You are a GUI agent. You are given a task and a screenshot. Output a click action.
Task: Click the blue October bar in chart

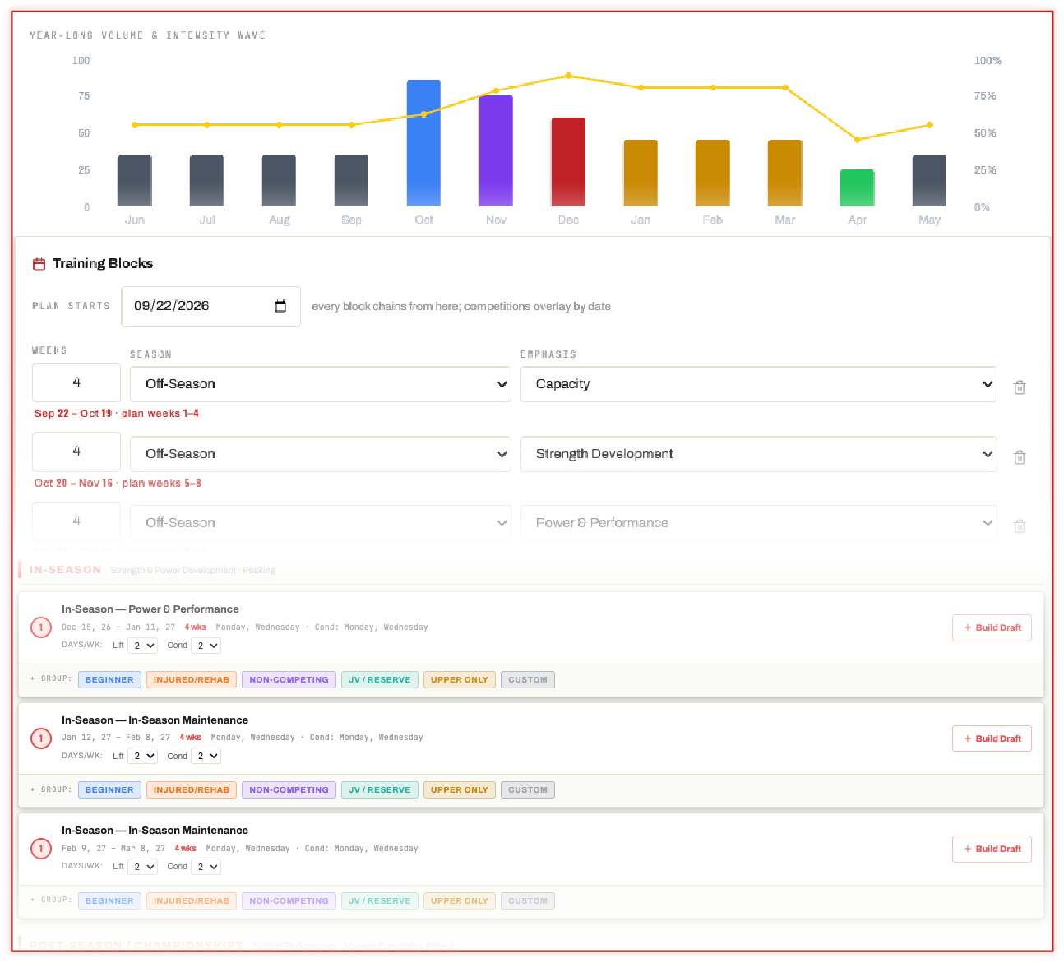pyautogui.click(x=423, y=143)
